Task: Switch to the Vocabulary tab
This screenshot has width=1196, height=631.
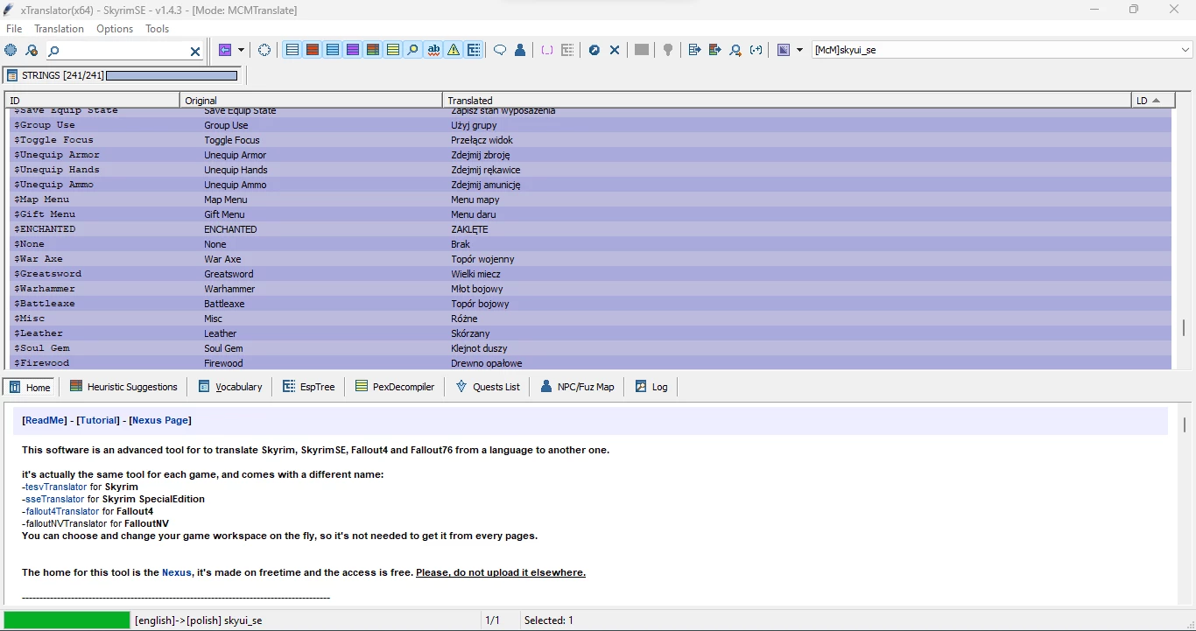Action: click(230, 387)
